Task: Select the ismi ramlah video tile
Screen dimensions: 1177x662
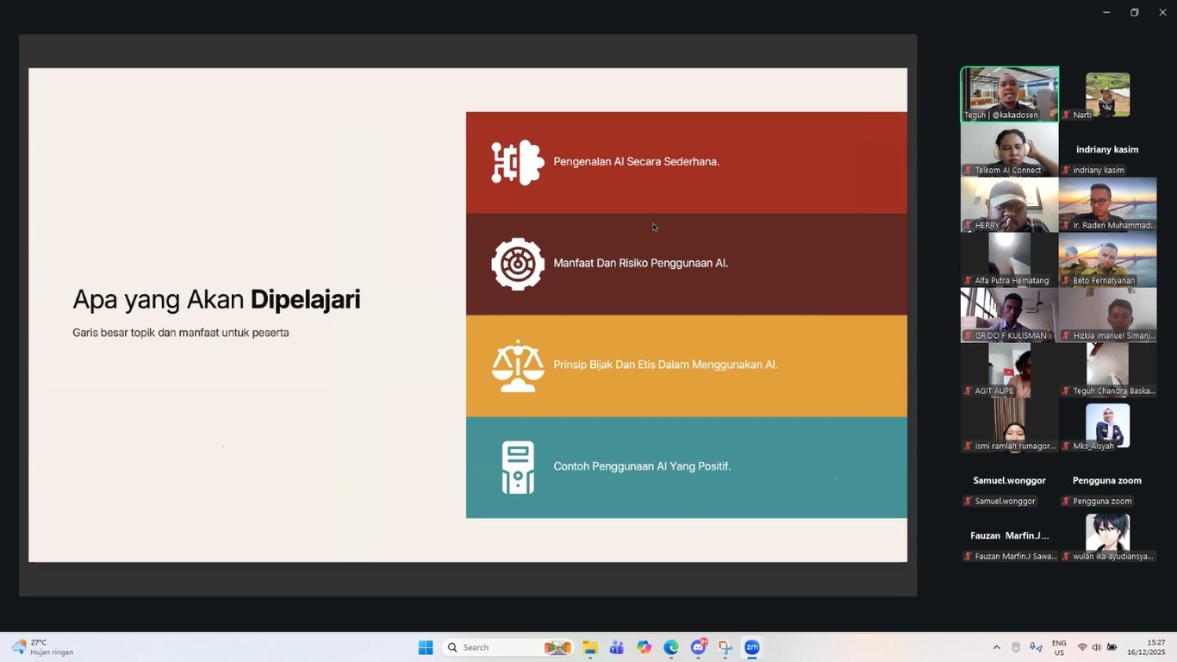Action: (x=1010, y=426)
